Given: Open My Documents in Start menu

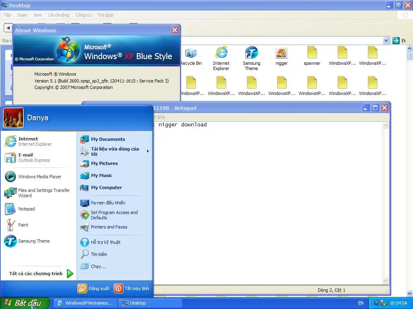Looking at the screenshot, I should (x=103, y=139).
